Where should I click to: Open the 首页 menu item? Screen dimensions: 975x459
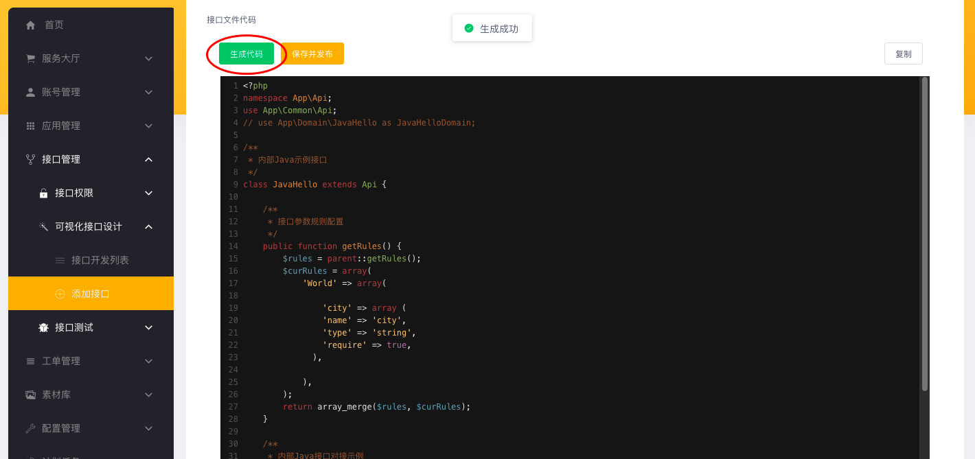coord(91,25)
